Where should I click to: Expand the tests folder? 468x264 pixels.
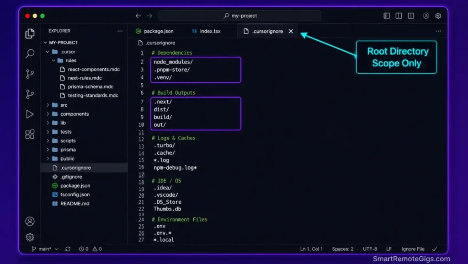[x=48, y=132]
